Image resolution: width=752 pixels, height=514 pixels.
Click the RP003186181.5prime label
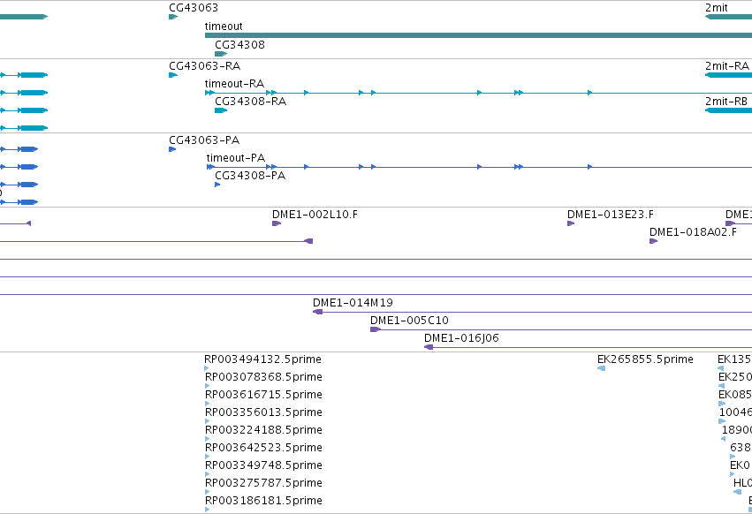(x=263, y=501)
